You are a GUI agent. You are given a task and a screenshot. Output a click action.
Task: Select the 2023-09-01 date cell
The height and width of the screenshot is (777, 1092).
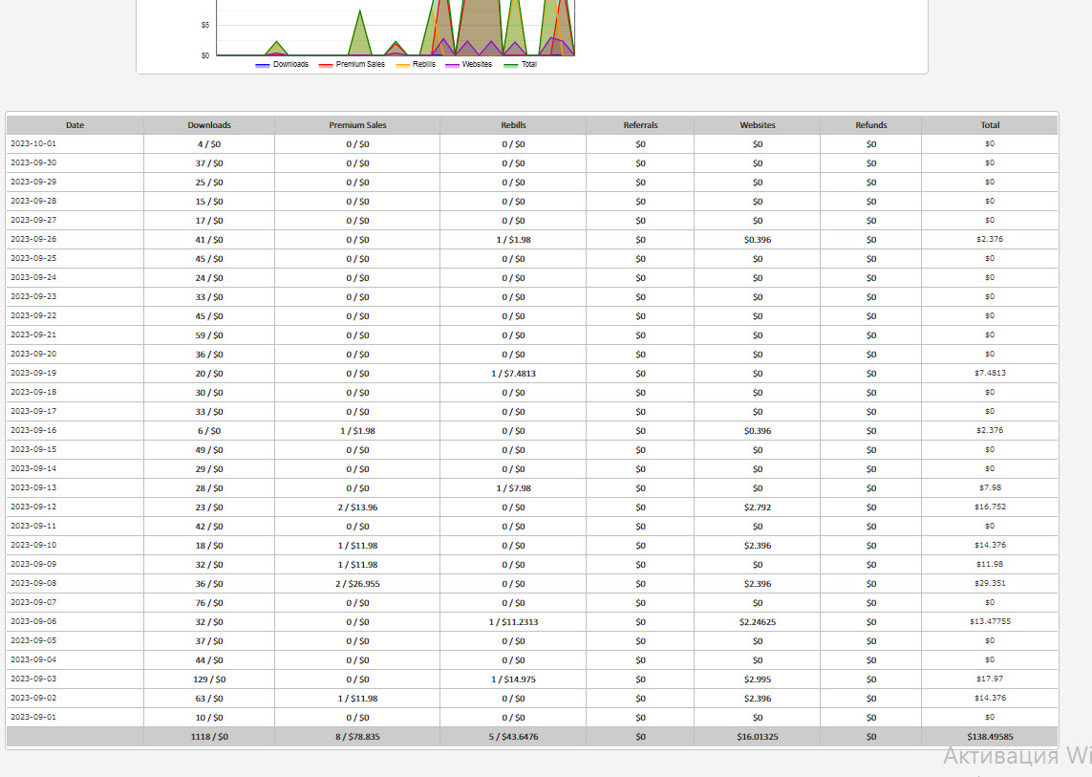(x=75, y=718)
